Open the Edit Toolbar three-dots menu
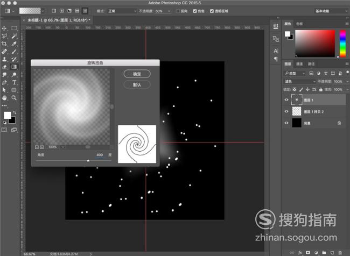The image size is (350, 256). pos(4,105)
